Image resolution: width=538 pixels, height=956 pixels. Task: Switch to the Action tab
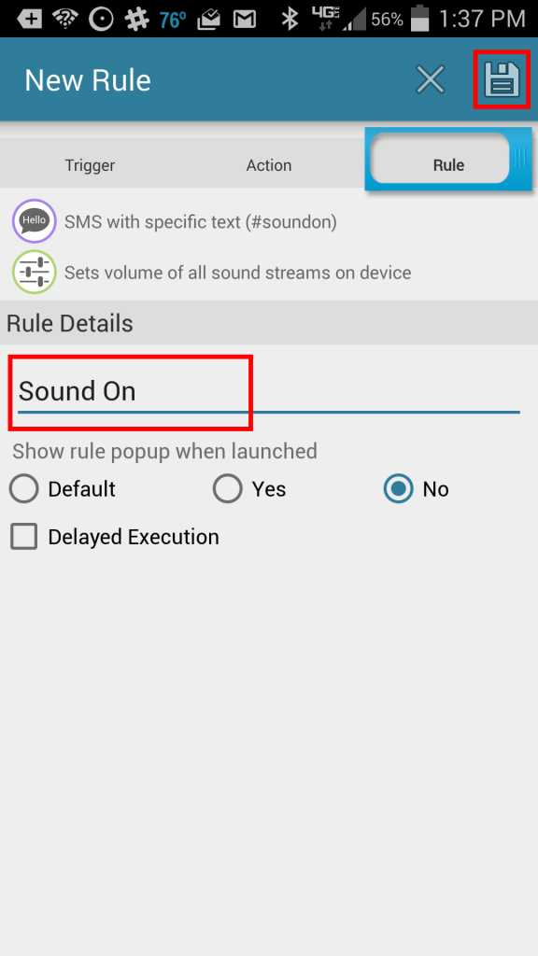[x=269, y=165]
